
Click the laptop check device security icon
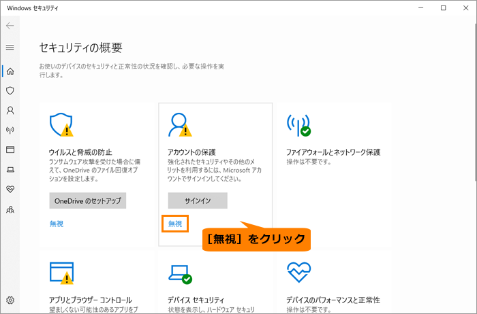pyautogui.click(x=181, y=275)
